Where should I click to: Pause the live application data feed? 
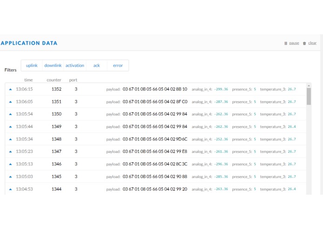294,43
